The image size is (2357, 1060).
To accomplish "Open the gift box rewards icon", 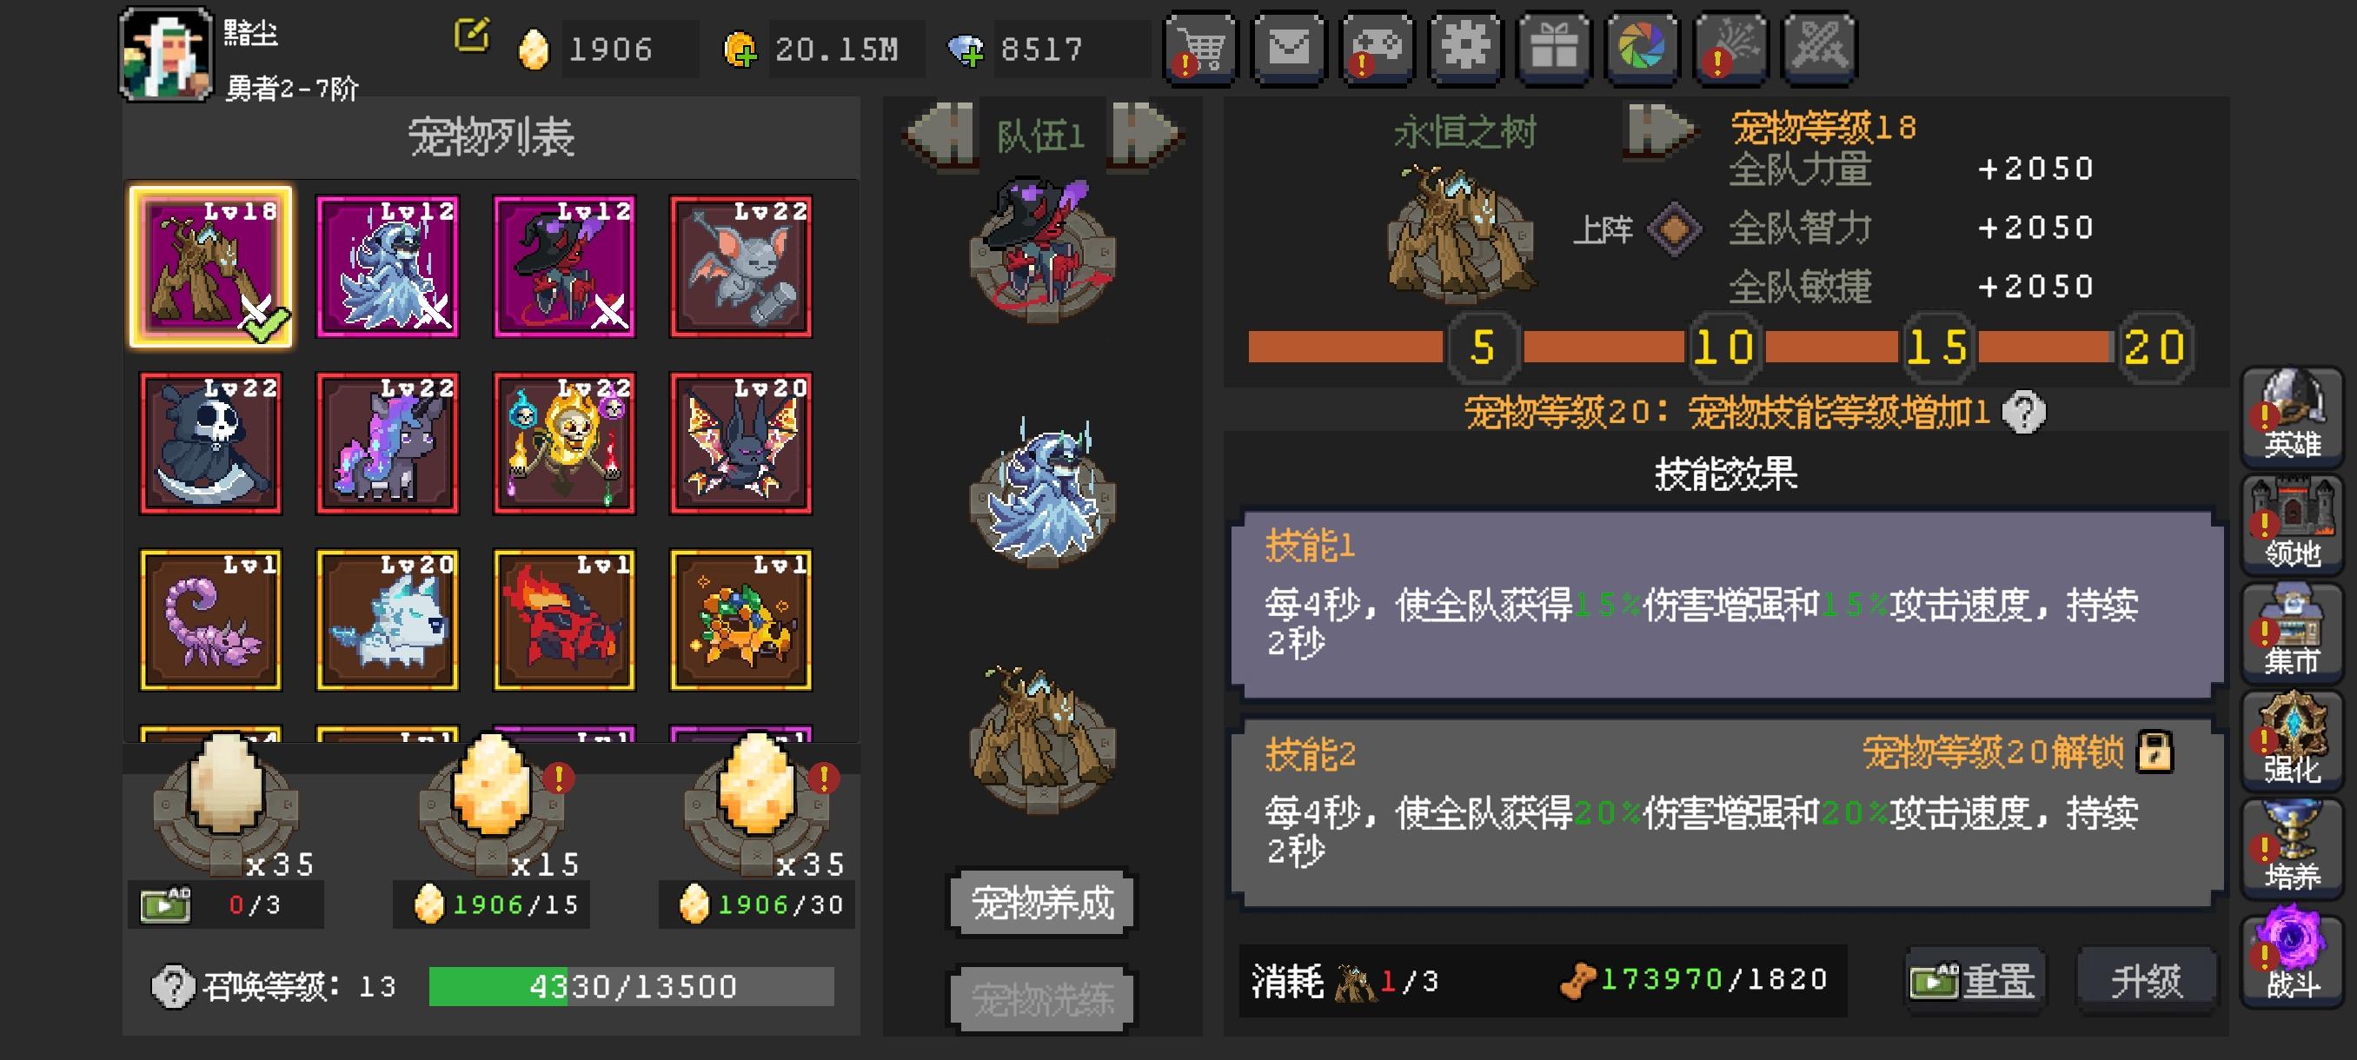I will point(1555,49).
